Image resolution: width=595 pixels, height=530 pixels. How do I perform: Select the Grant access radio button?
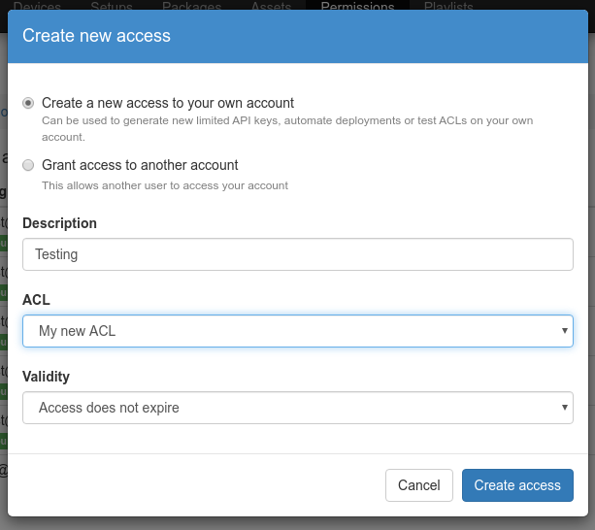point(28,165)
